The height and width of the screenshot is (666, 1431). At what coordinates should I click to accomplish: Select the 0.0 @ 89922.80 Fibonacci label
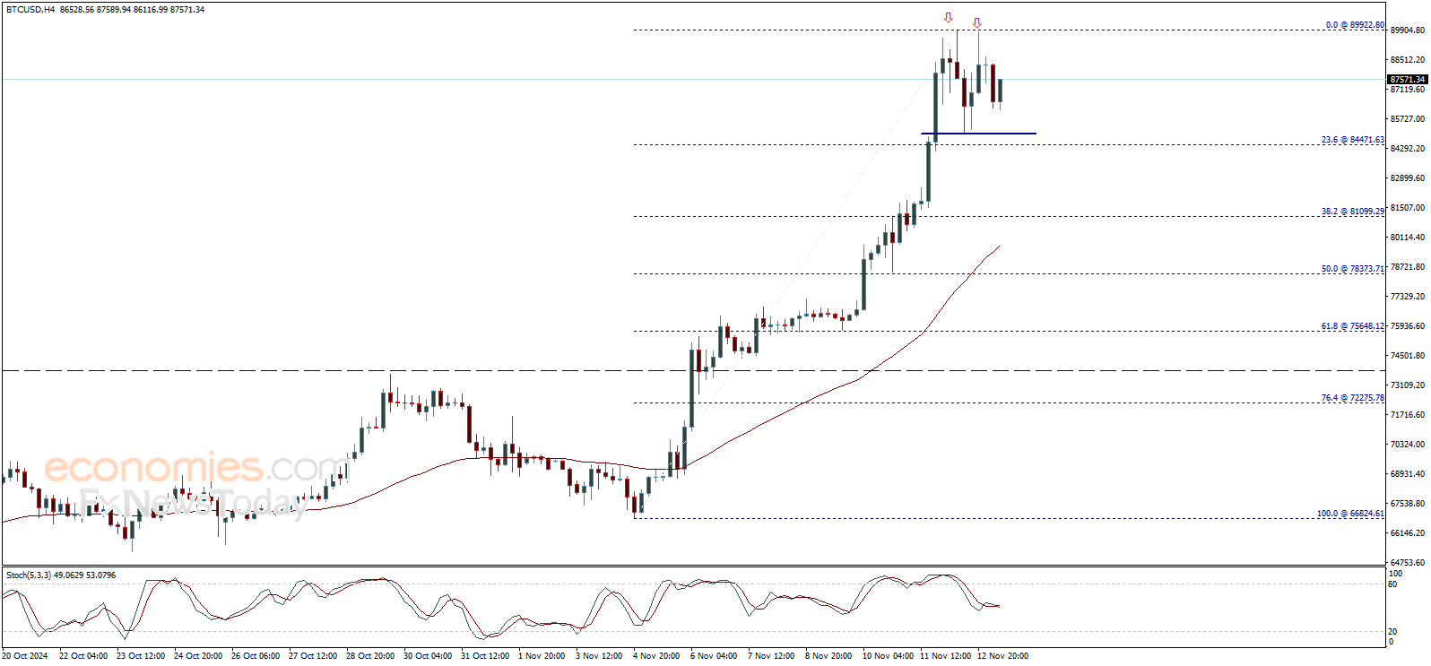pos(1354,25)
